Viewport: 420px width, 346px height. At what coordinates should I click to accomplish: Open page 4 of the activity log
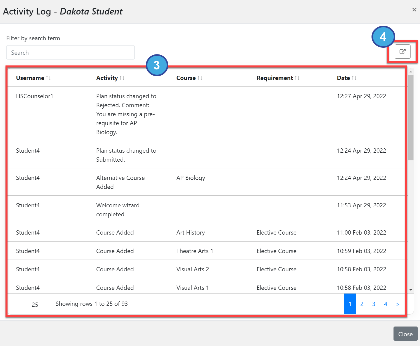385,304
